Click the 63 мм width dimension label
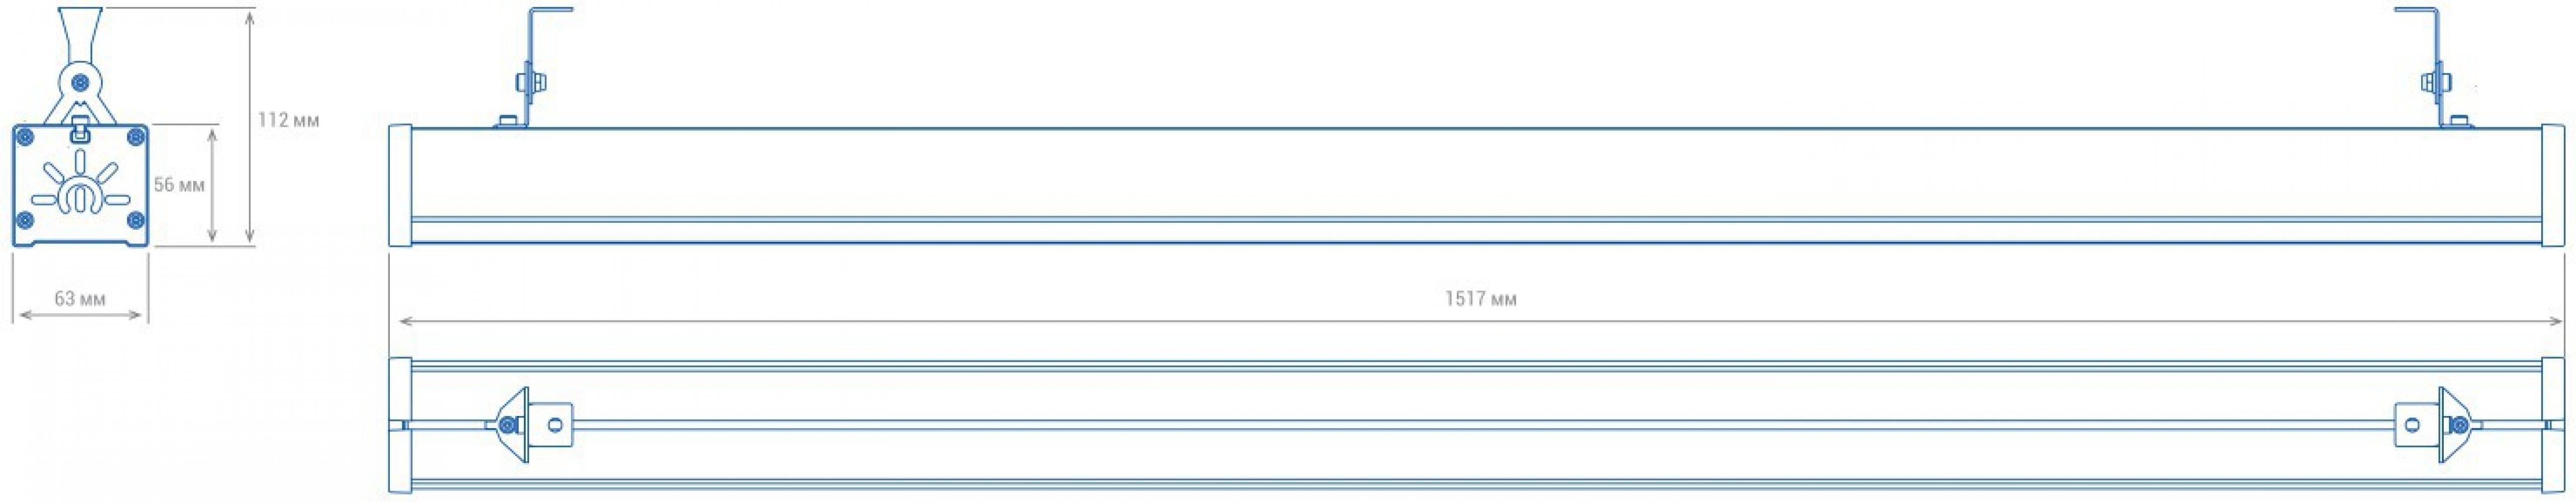The height and width of the screenshot is (503, 2576). pyautogui.click(x=80, y=299)
